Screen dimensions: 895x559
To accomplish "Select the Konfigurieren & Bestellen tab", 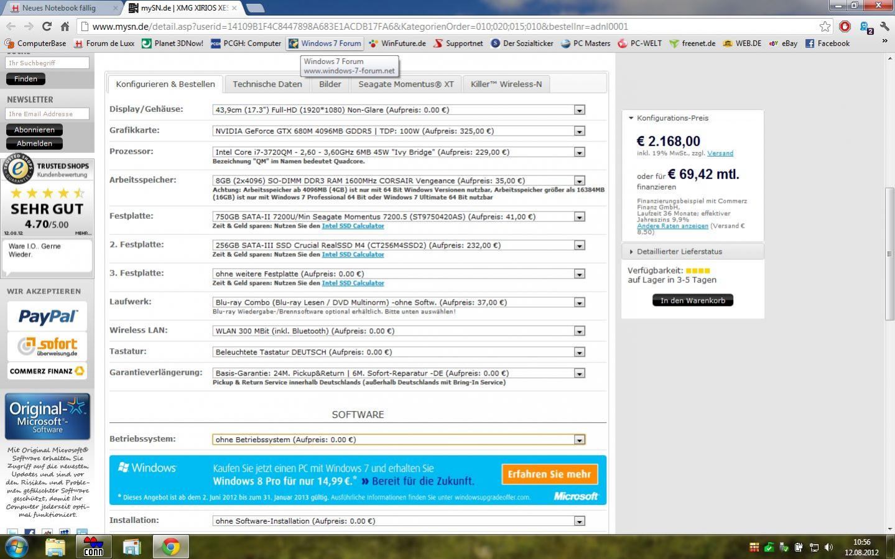I will [165, 84].
